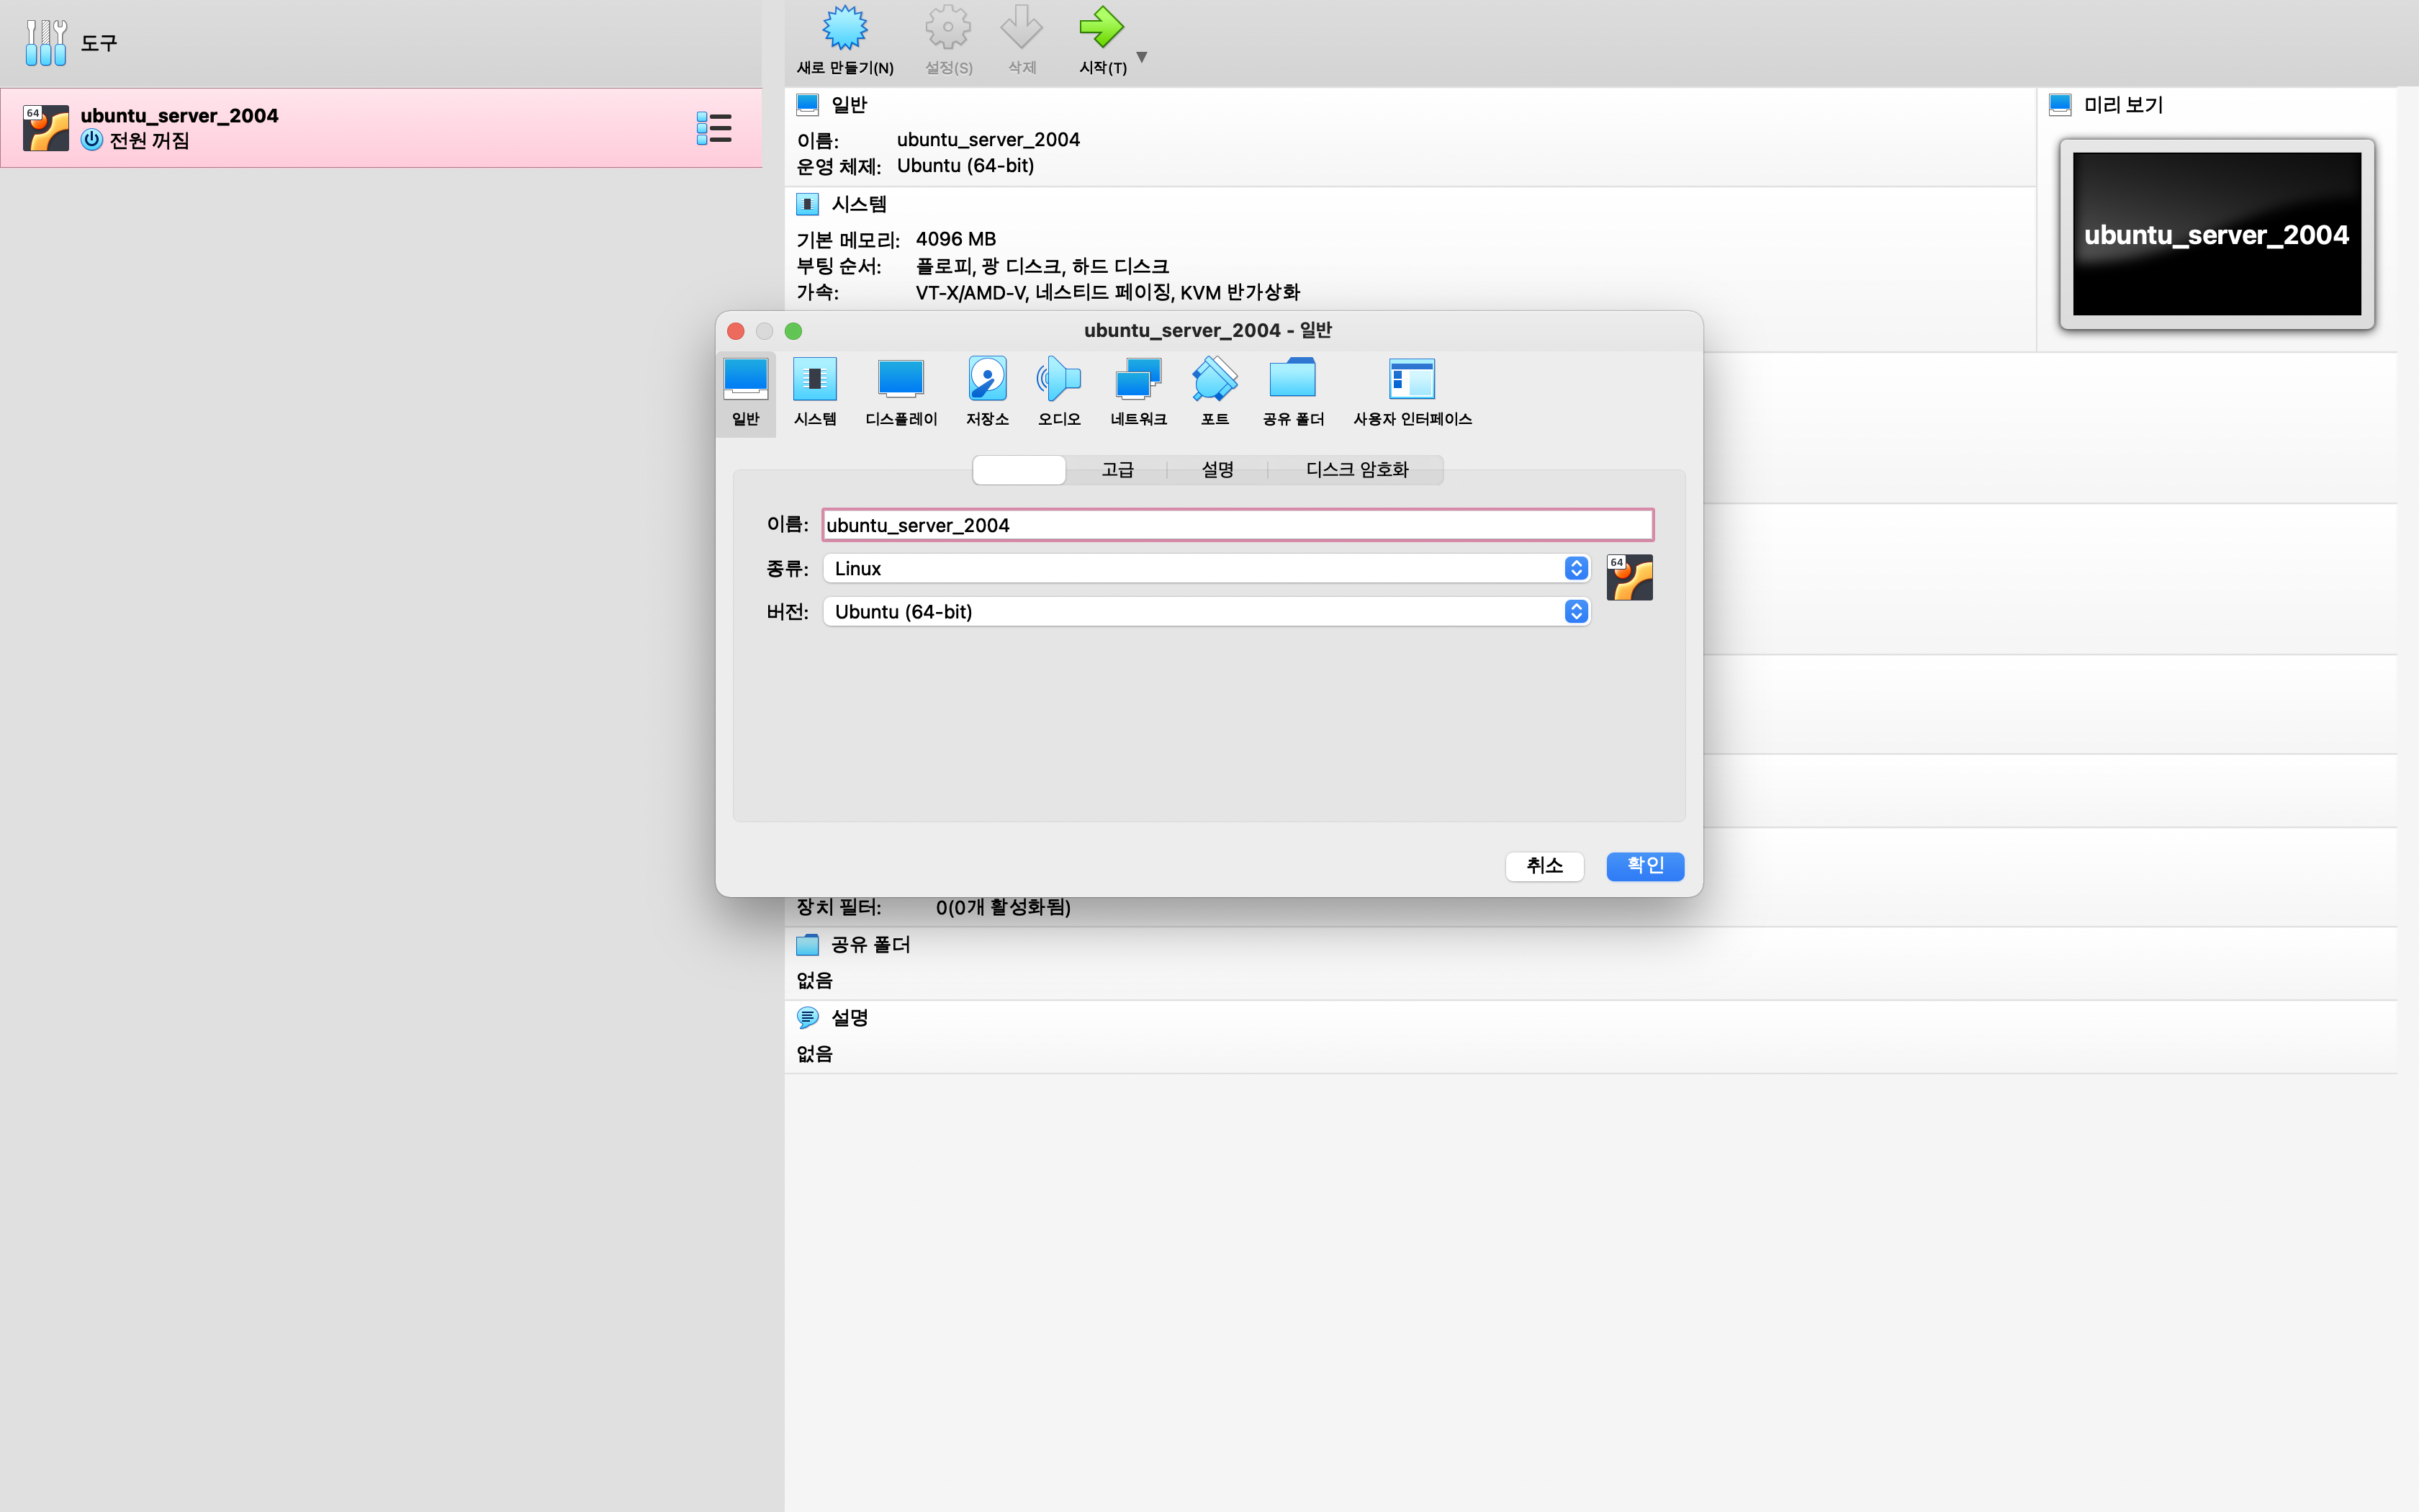Open the 시스템 settings section

point(815,392)
